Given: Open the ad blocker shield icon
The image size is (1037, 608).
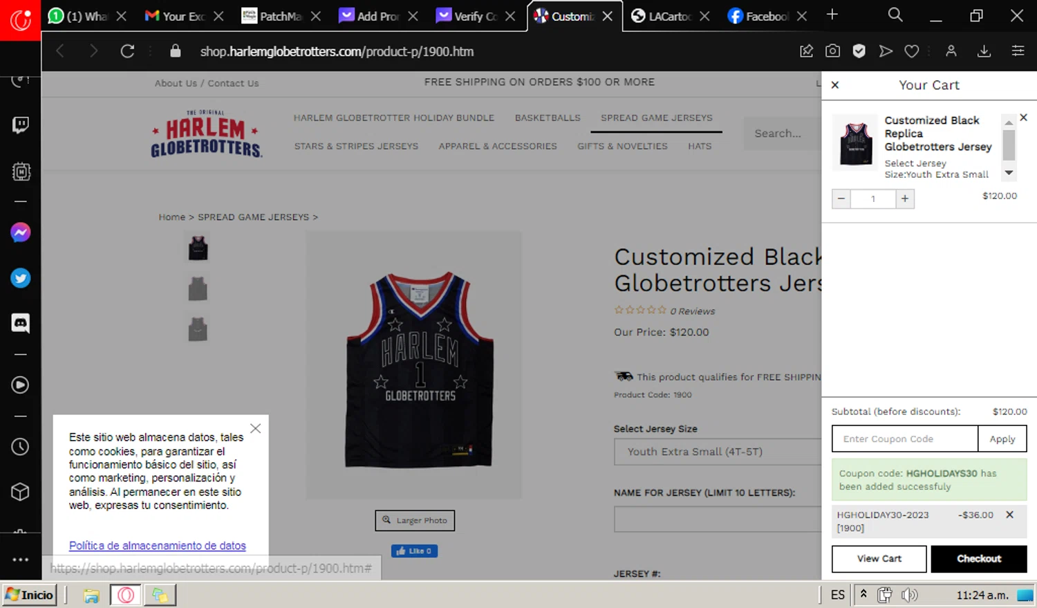Looking at the screenshot, I should [859, 51].
